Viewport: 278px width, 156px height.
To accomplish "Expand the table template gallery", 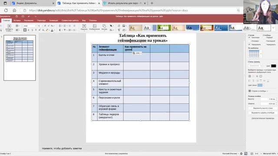I will pyautogui.click(x=261, y=54).
